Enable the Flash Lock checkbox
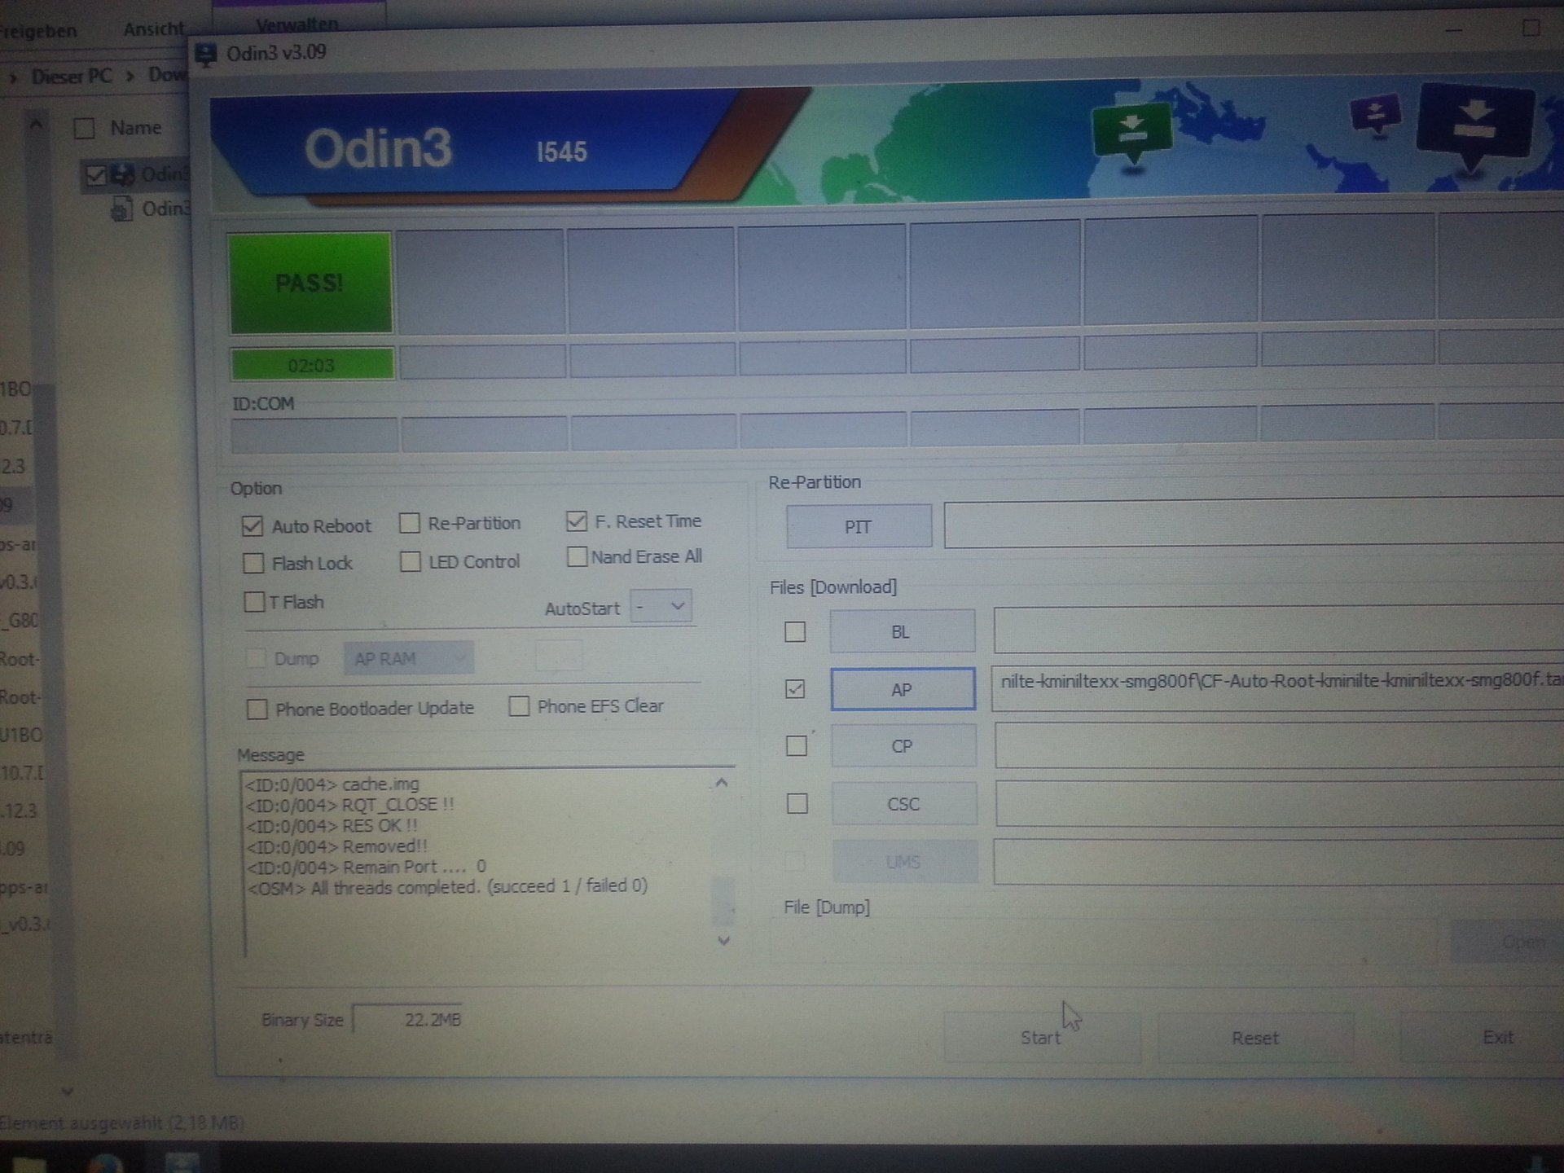The width and height of the screenshot is (1564, 1173). pos(253,563)
